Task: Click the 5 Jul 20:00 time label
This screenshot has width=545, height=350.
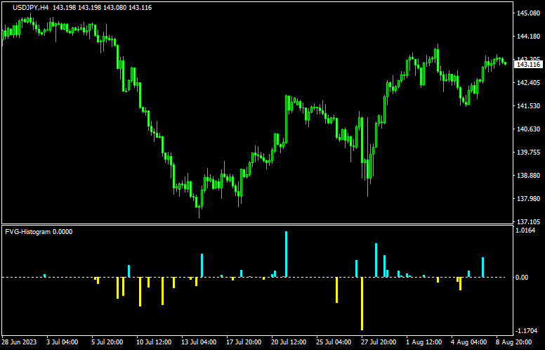Action: pyautogui.click(x=107, y=342)
